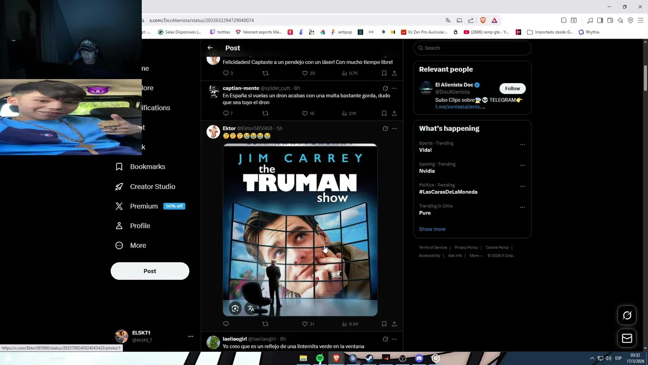Open Messages floating button
648x365 pixels.
pyautogui.click(x=627, y=338)
